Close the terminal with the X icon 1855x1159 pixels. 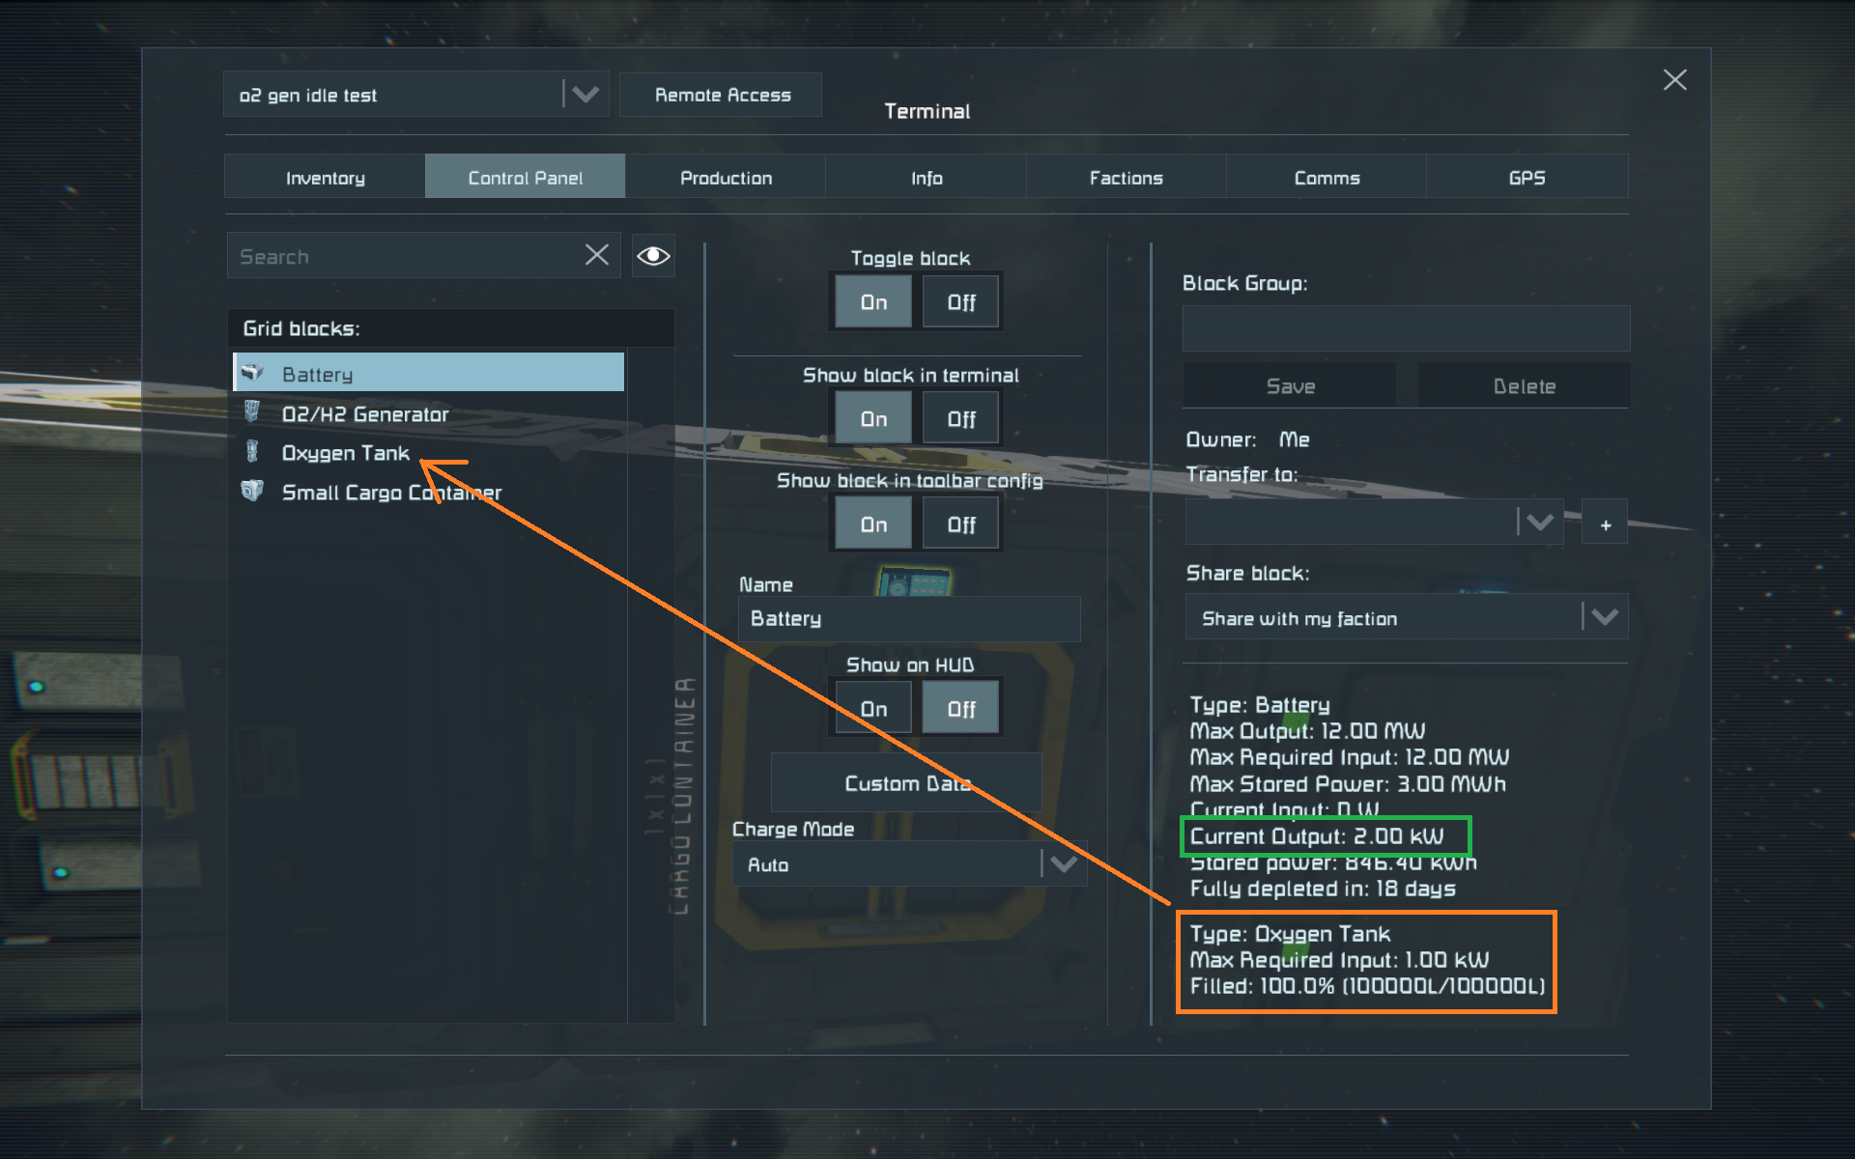click(1674, 80)
